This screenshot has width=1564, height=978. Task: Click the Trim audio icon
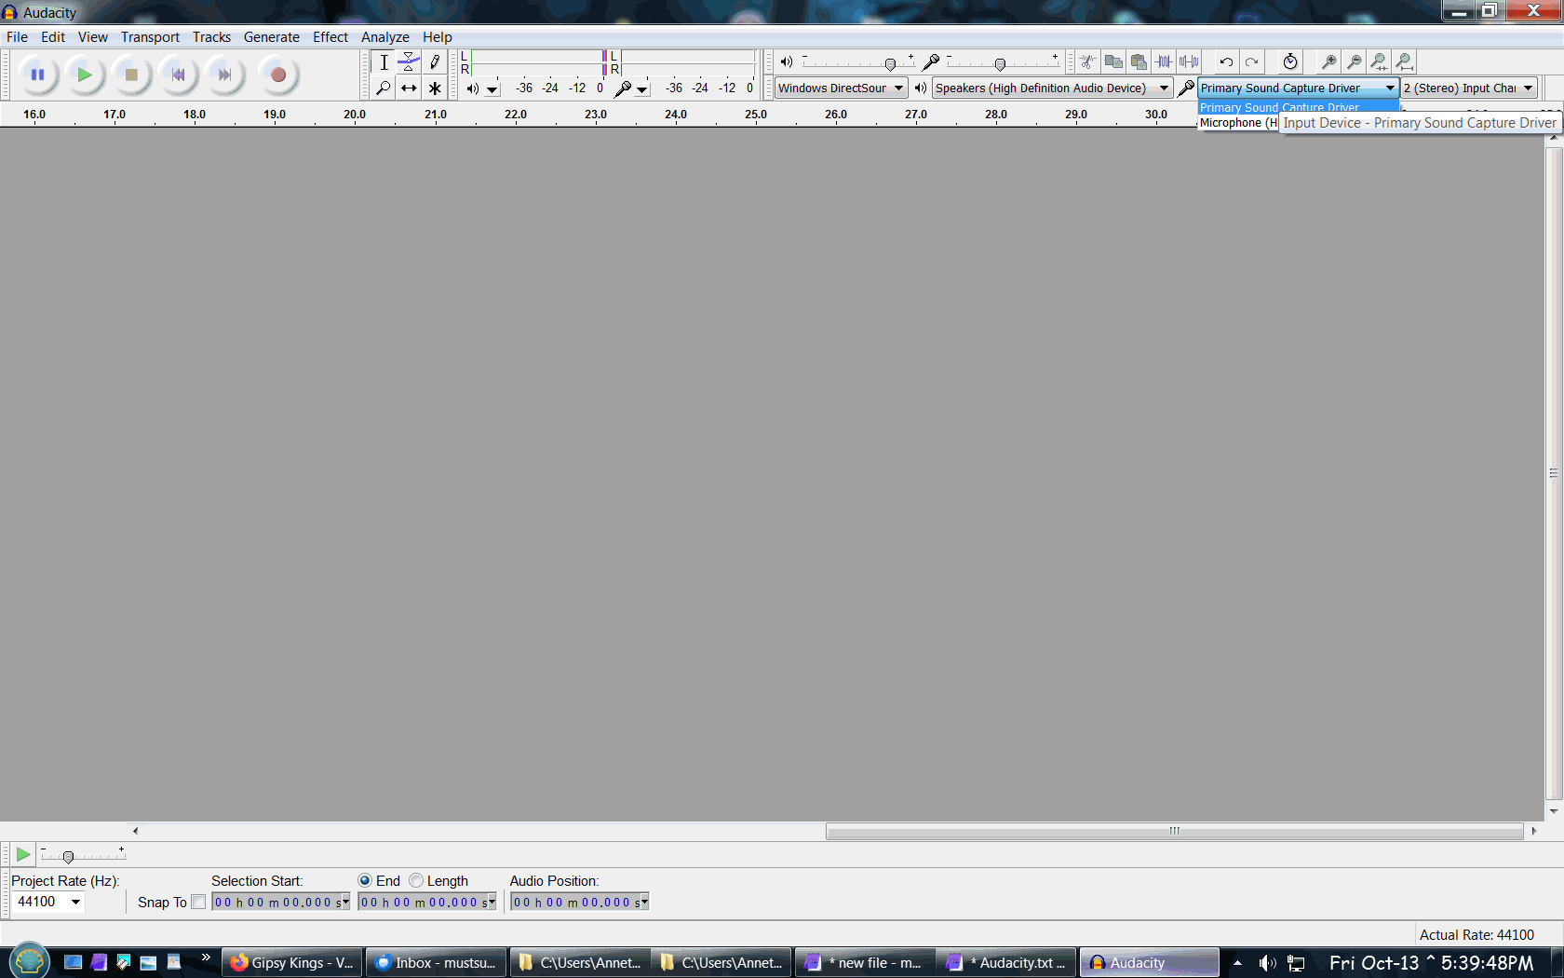pos(1164,61)
